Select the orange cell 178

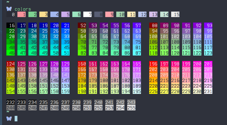[82, 80]
